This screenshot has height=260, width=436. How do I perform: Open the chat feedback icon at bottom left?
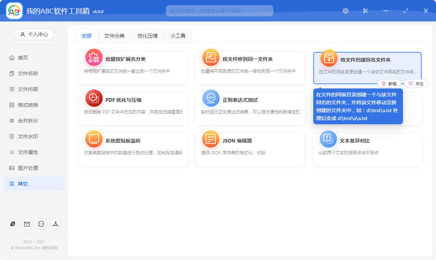click(41, 224)
